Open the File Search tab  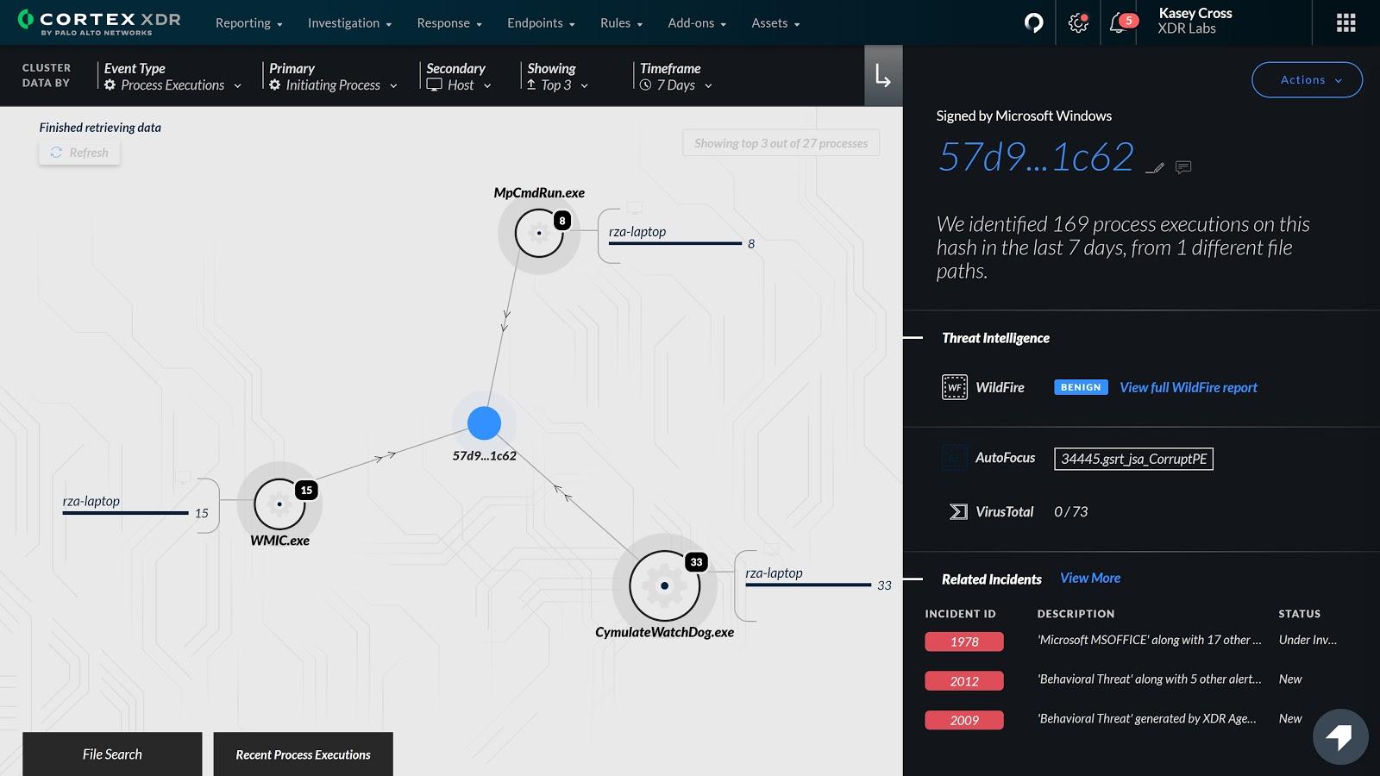(x=112, y=754)
